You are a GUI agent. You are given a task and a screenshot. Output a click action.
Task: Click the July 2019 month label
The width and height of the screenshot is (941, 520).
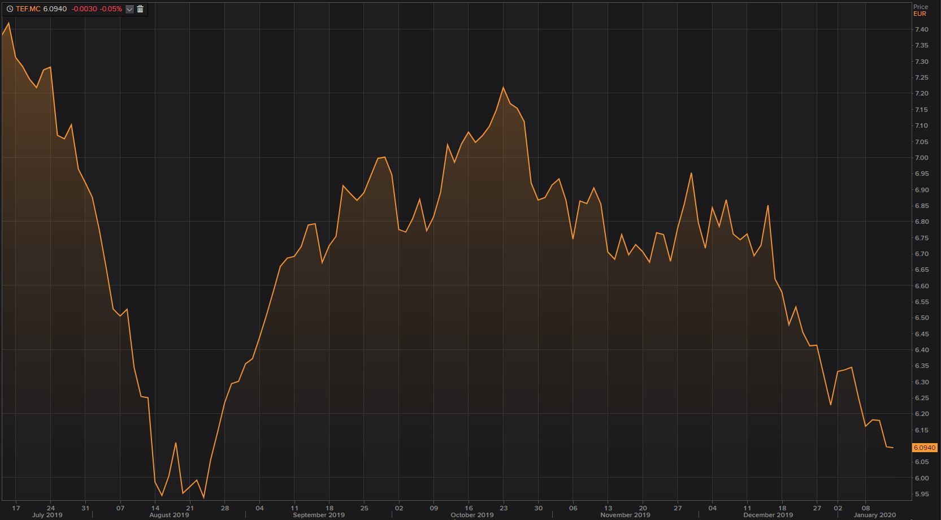(47, 515)
